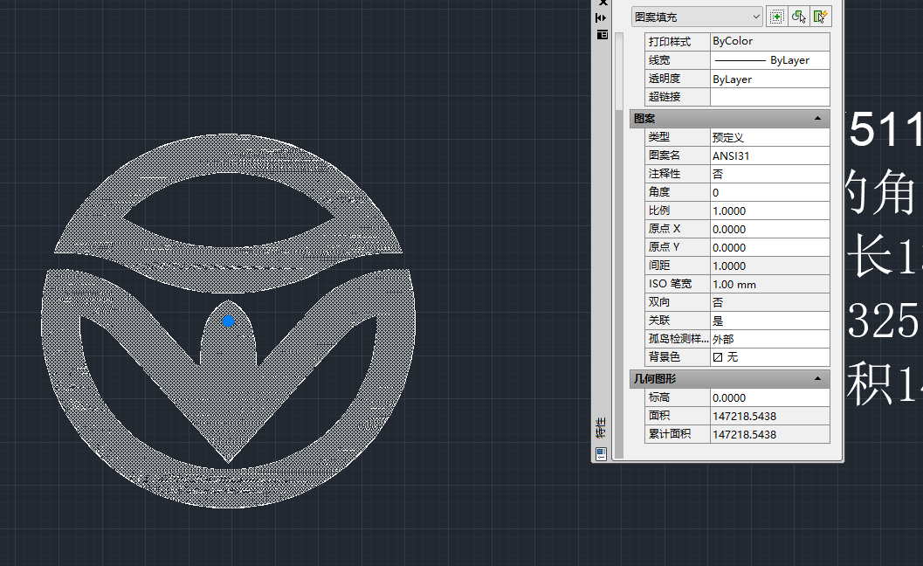The height and width of the screenshot is (566, 923).
Task: Edit the 标高 value 0.0000
Action: 770,397
